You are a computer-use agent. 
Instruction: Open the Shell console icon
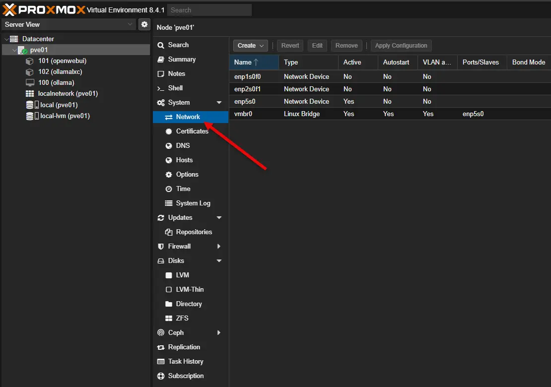(160, 88)
